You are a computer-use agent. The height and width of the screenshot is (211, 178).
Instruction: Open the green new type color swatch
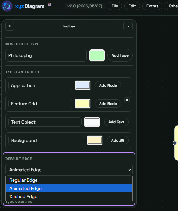coord(97,55)
